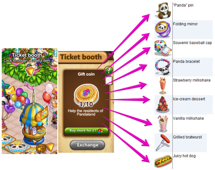This screenshot has width=215, height=170.
Task: Click the orange gem above the booth
Action: 30,71
